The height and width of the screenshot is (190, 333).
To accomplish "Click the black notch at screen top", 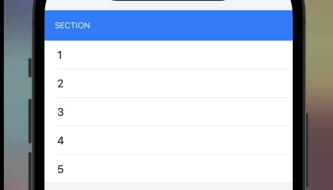I will pyautogui.click(x=168, y=0).
